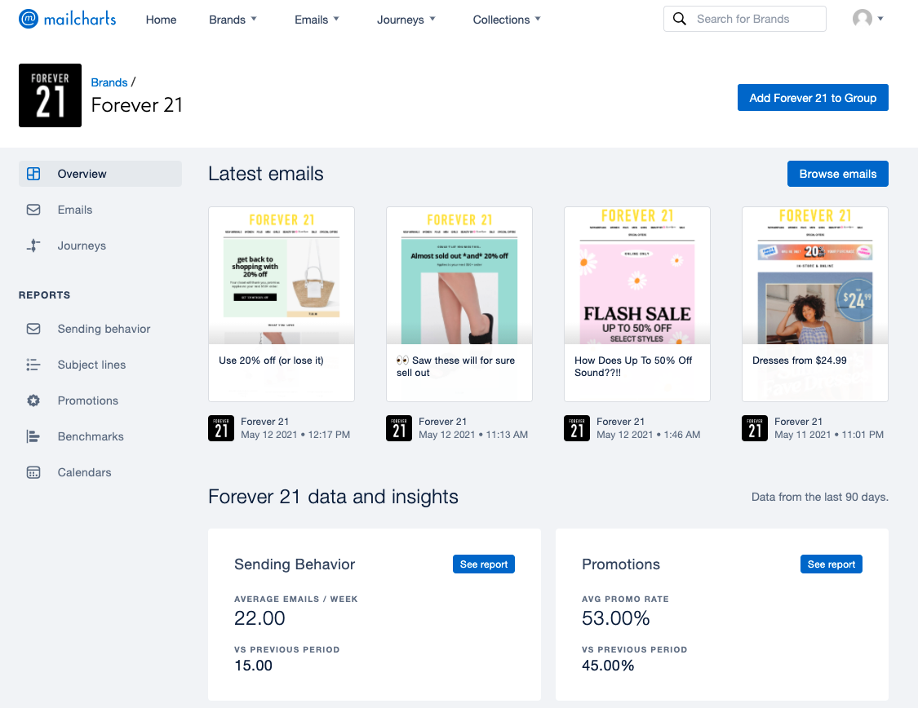The width and height of the screenshot is (918, 708).
Task: Click the Emails envelope icon in sidebar
Action: pos(33,210)
